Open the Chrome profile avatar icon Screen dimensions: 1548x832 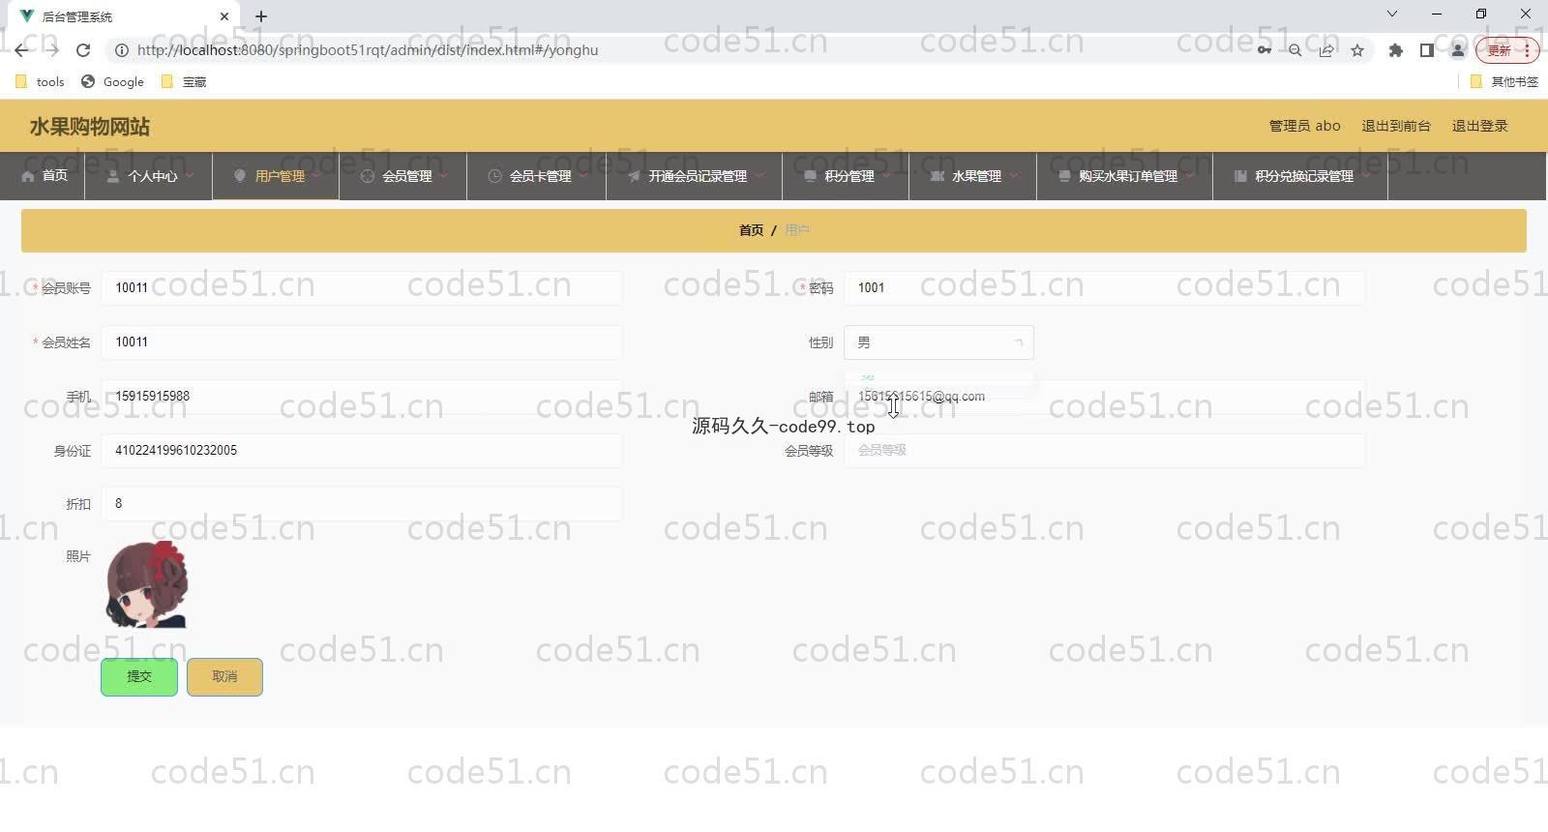[x=1458, y=50]
